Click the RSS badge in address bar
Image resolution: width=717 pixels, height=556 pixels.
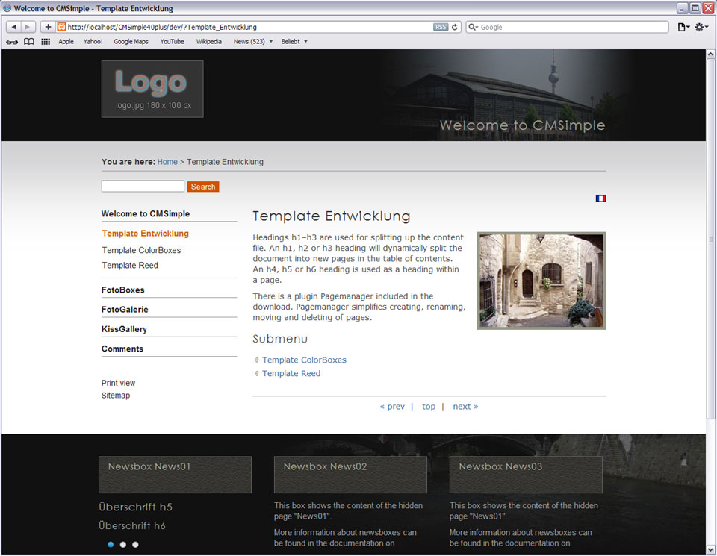pyautogui.click(x=441, y=27)
